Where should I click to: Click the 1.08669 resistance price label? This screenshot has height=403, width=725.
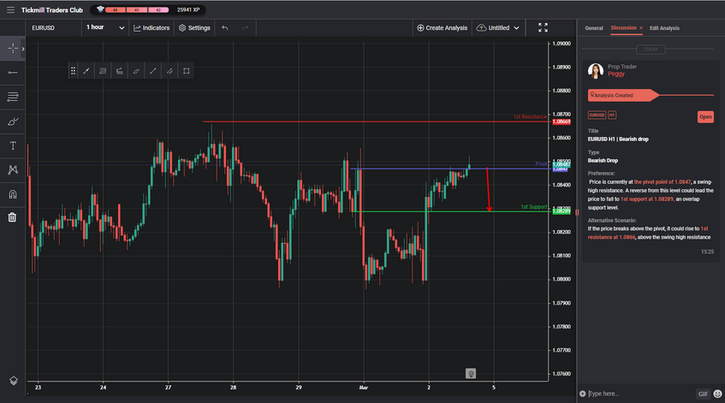[x=562, y=122]
